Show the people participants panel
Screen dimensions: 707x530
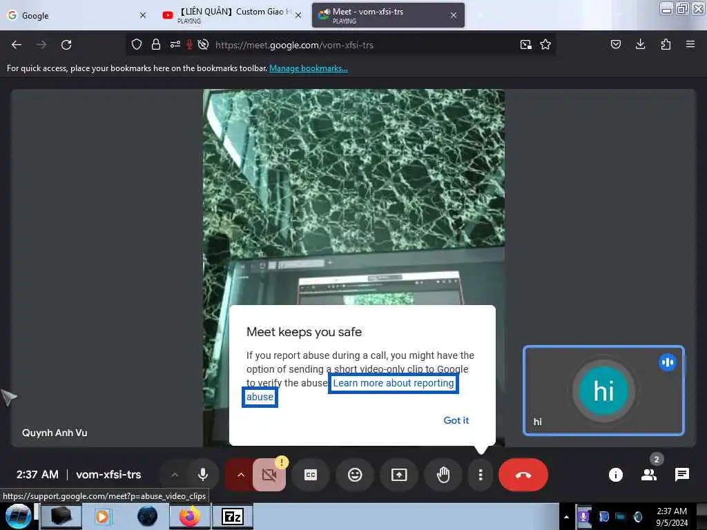tap(649, 475)
